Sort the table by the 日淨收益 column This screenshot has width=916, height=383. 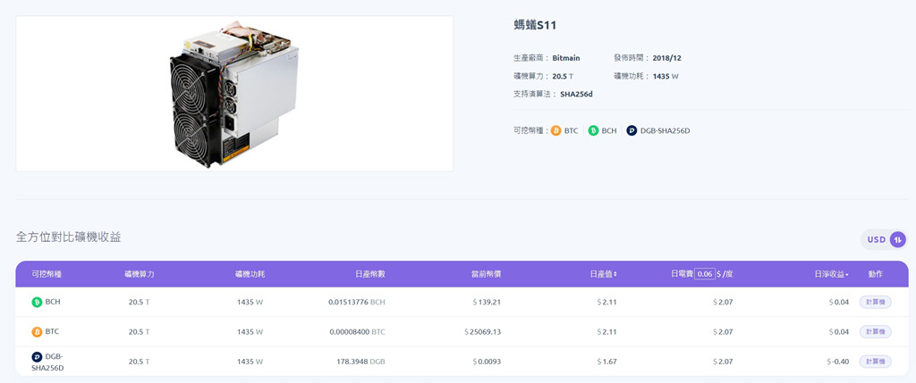coord(832,274)
